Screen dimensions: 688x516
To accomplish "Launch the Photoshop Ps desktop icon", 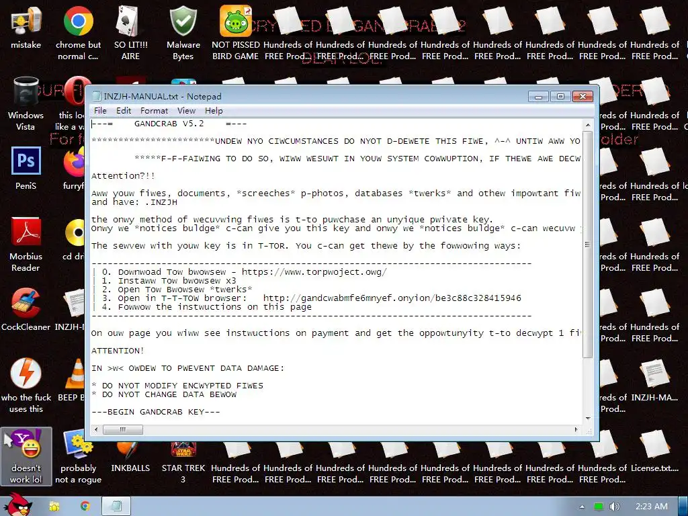I will [x=26, y=161].
